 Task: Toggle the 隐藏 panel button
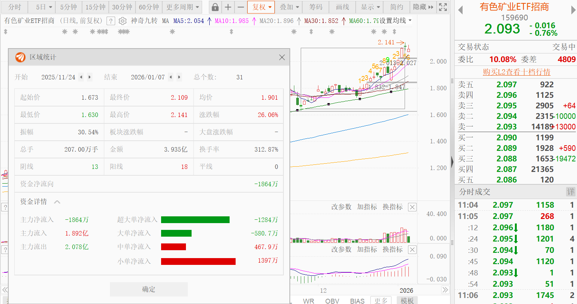[x=423, y=7]
